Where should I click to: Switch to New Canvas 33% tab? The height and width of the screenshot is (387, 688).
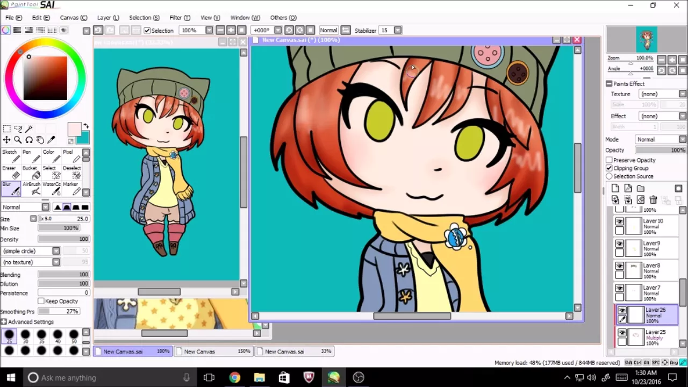[x=295, y=352]
